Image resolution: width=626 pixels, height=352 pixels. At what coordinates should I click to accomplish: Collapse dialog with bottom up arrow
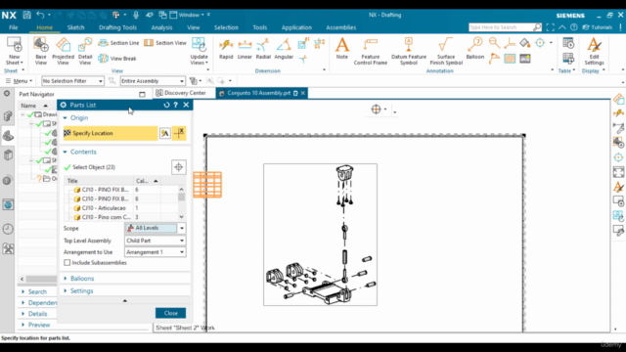click(x=125, y=300)
